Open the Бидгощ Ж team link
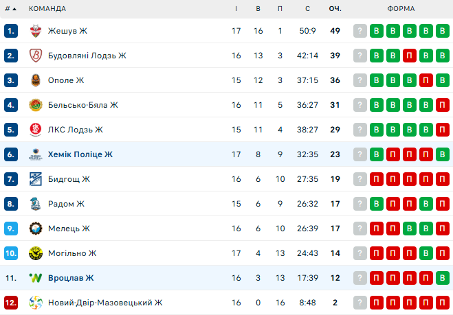Viewport: 453px width, 315px height. pos(69,179)
